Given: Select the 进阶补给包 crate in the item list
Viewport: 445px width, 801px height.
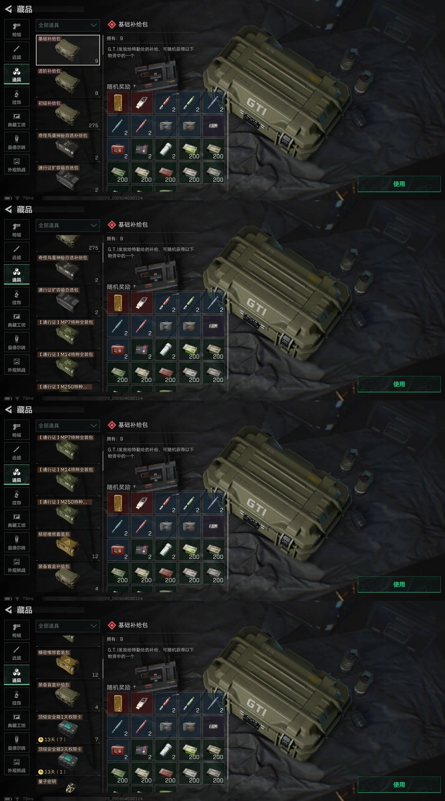Looking at the screenshot, I should tap(68, 82).
